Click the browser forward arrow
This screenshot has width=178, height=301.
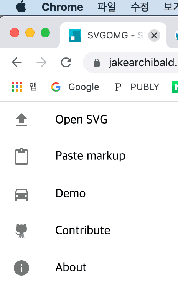(x=41, y=62)
